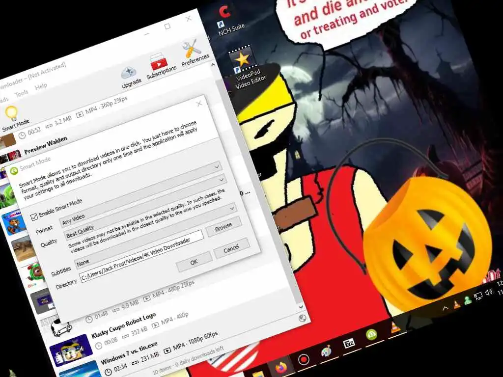Click the MP4 · 1080p 60fps format text
Viewport: 503px width, 377px height.
(196, 342)
